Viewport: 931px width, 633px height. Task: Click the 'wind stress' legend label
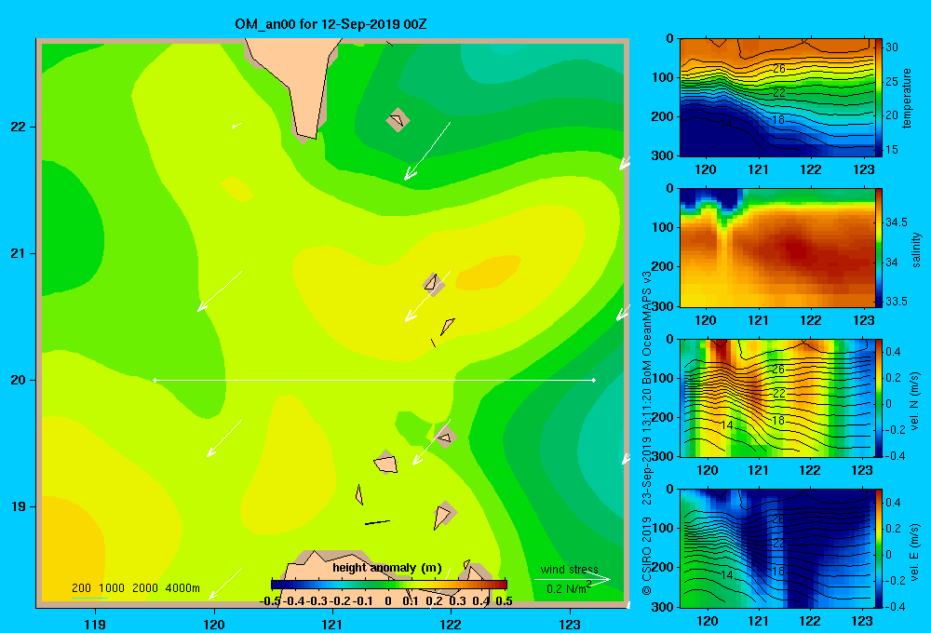pos(570,569)
